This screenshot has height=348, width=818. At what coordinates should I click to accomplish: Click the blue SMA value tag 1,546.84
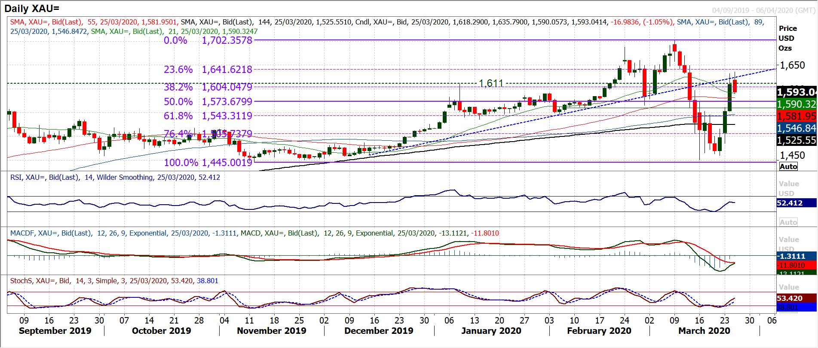[x=797, y=128]
